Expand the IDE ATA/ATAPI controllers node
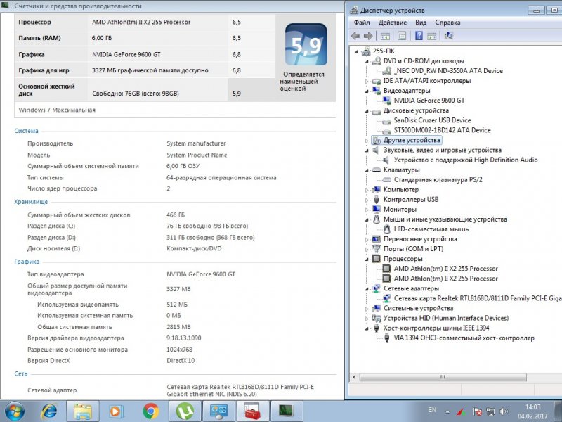 (367, 81)
